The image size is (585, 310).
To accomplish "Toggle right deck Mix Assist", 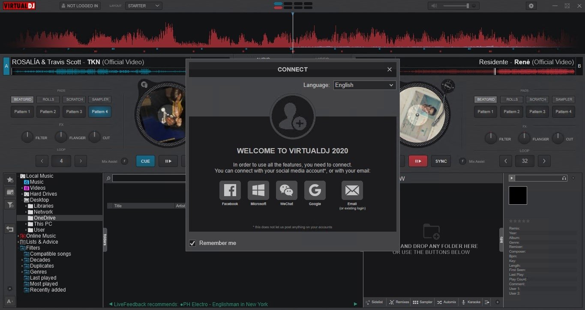I will [x=462, y=161].
